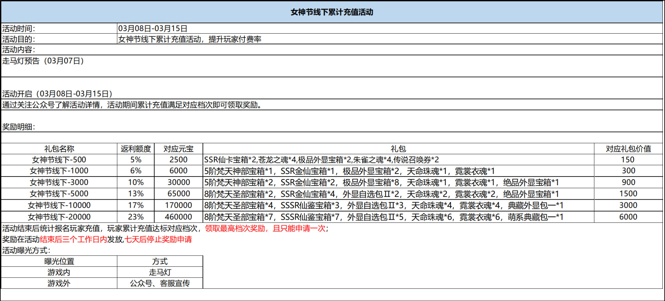
Task: Select the 返利额度 column header
Action: [136, 149]
